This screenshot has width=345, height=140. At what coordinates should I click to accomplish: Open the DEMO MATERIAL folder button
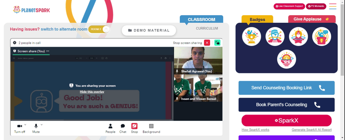[x=149, y=30]
